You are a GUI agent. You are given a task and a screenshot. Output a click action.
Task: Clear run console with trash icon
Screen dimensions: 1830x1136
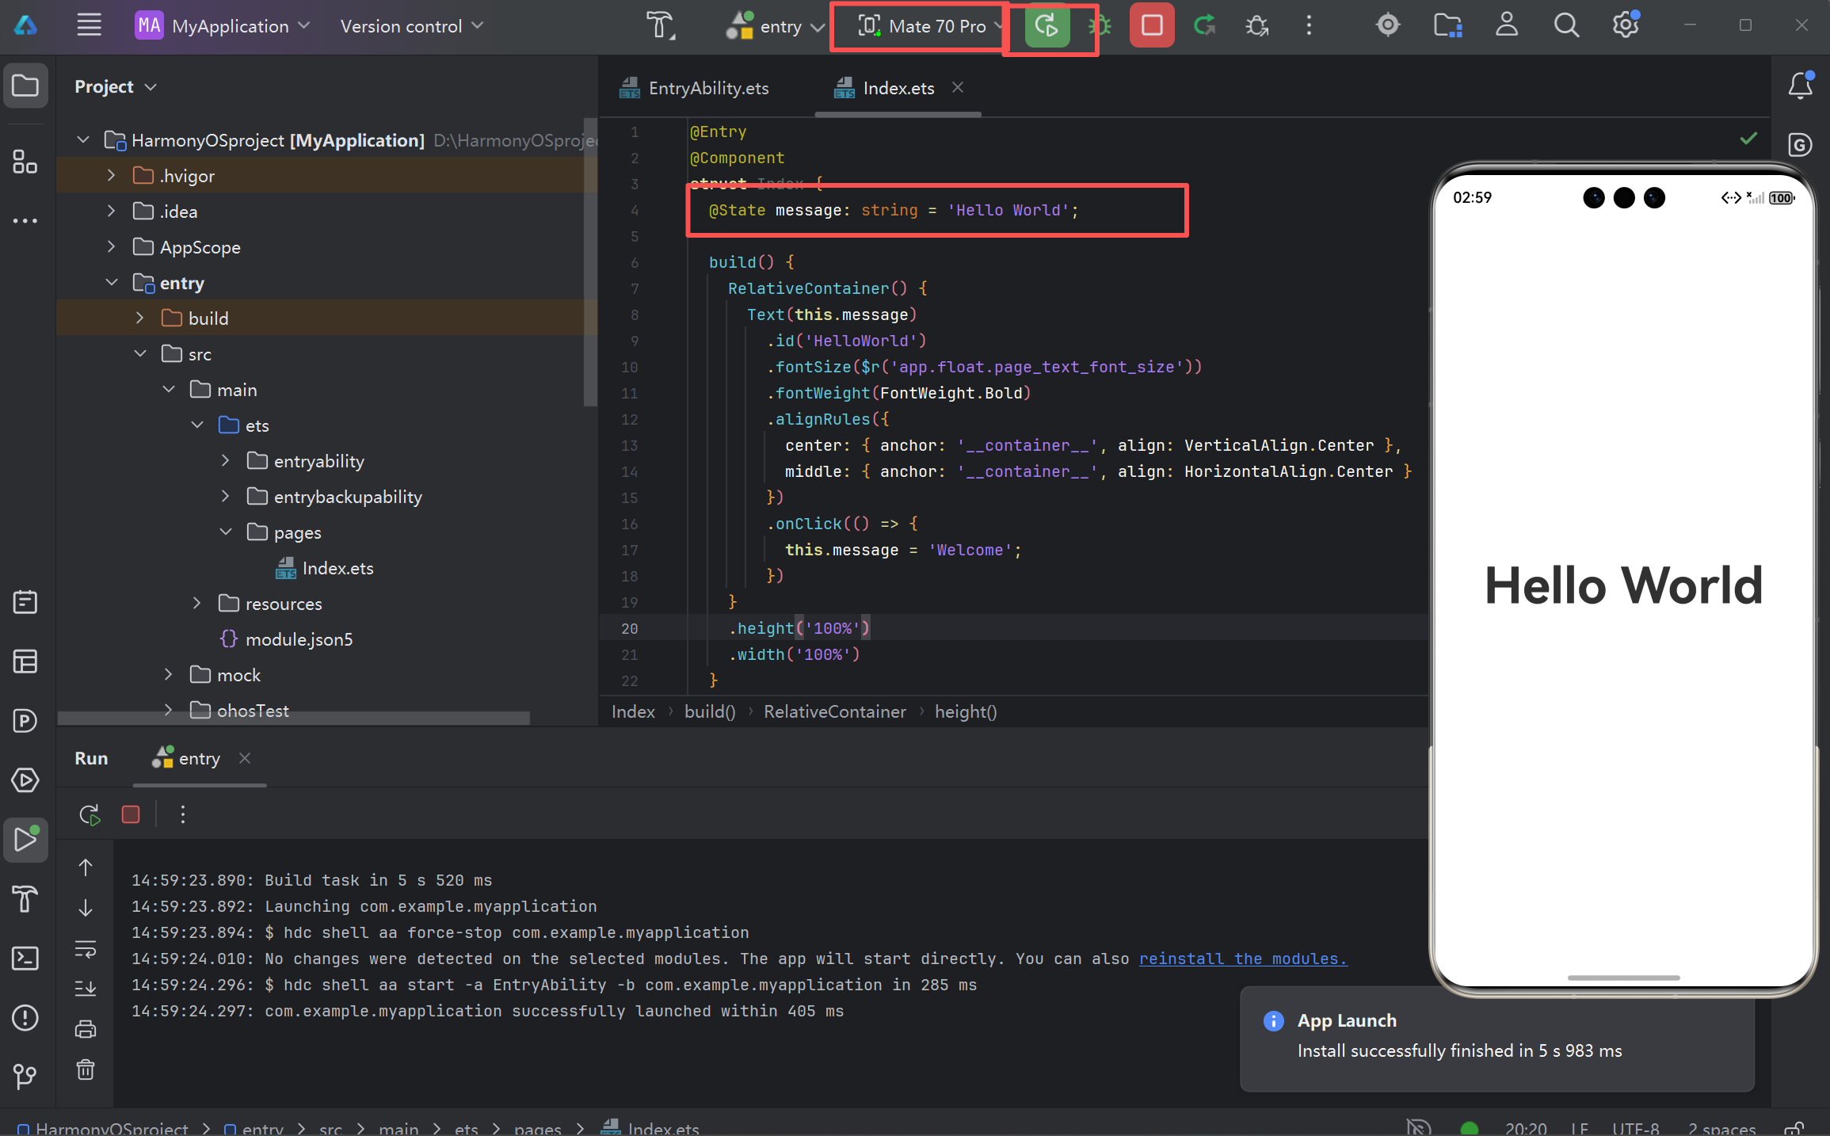(86, 1070)
